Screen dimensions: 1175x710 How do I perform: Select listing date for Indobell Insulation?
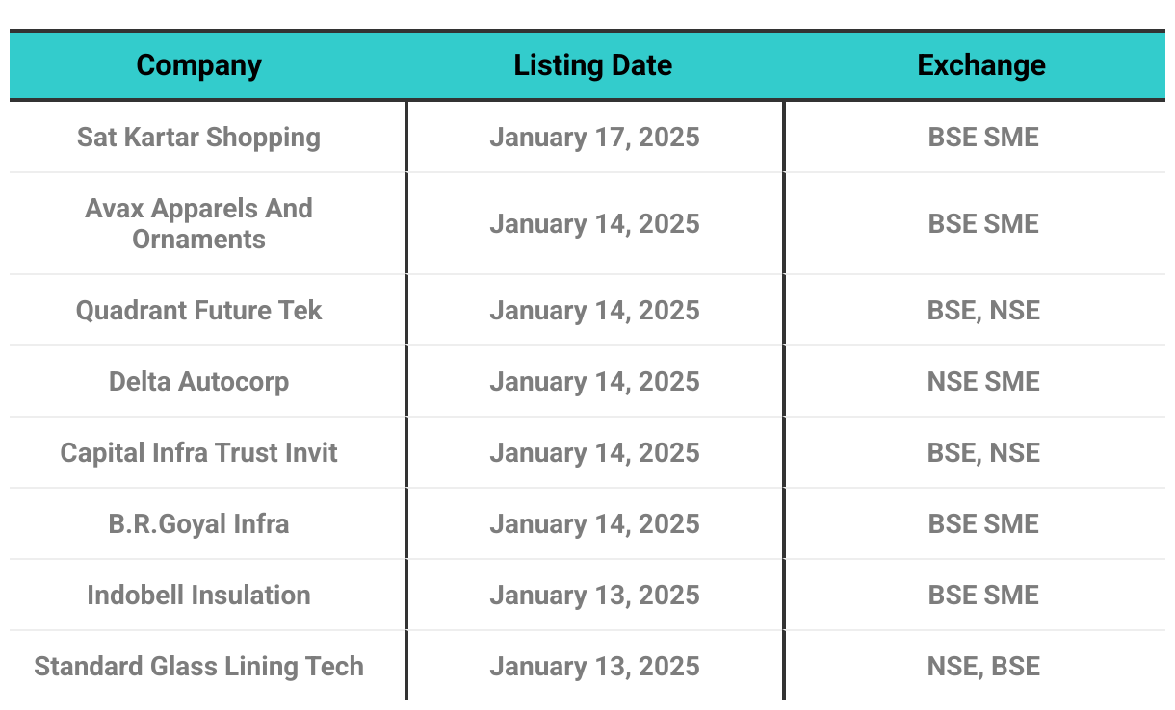594,595
